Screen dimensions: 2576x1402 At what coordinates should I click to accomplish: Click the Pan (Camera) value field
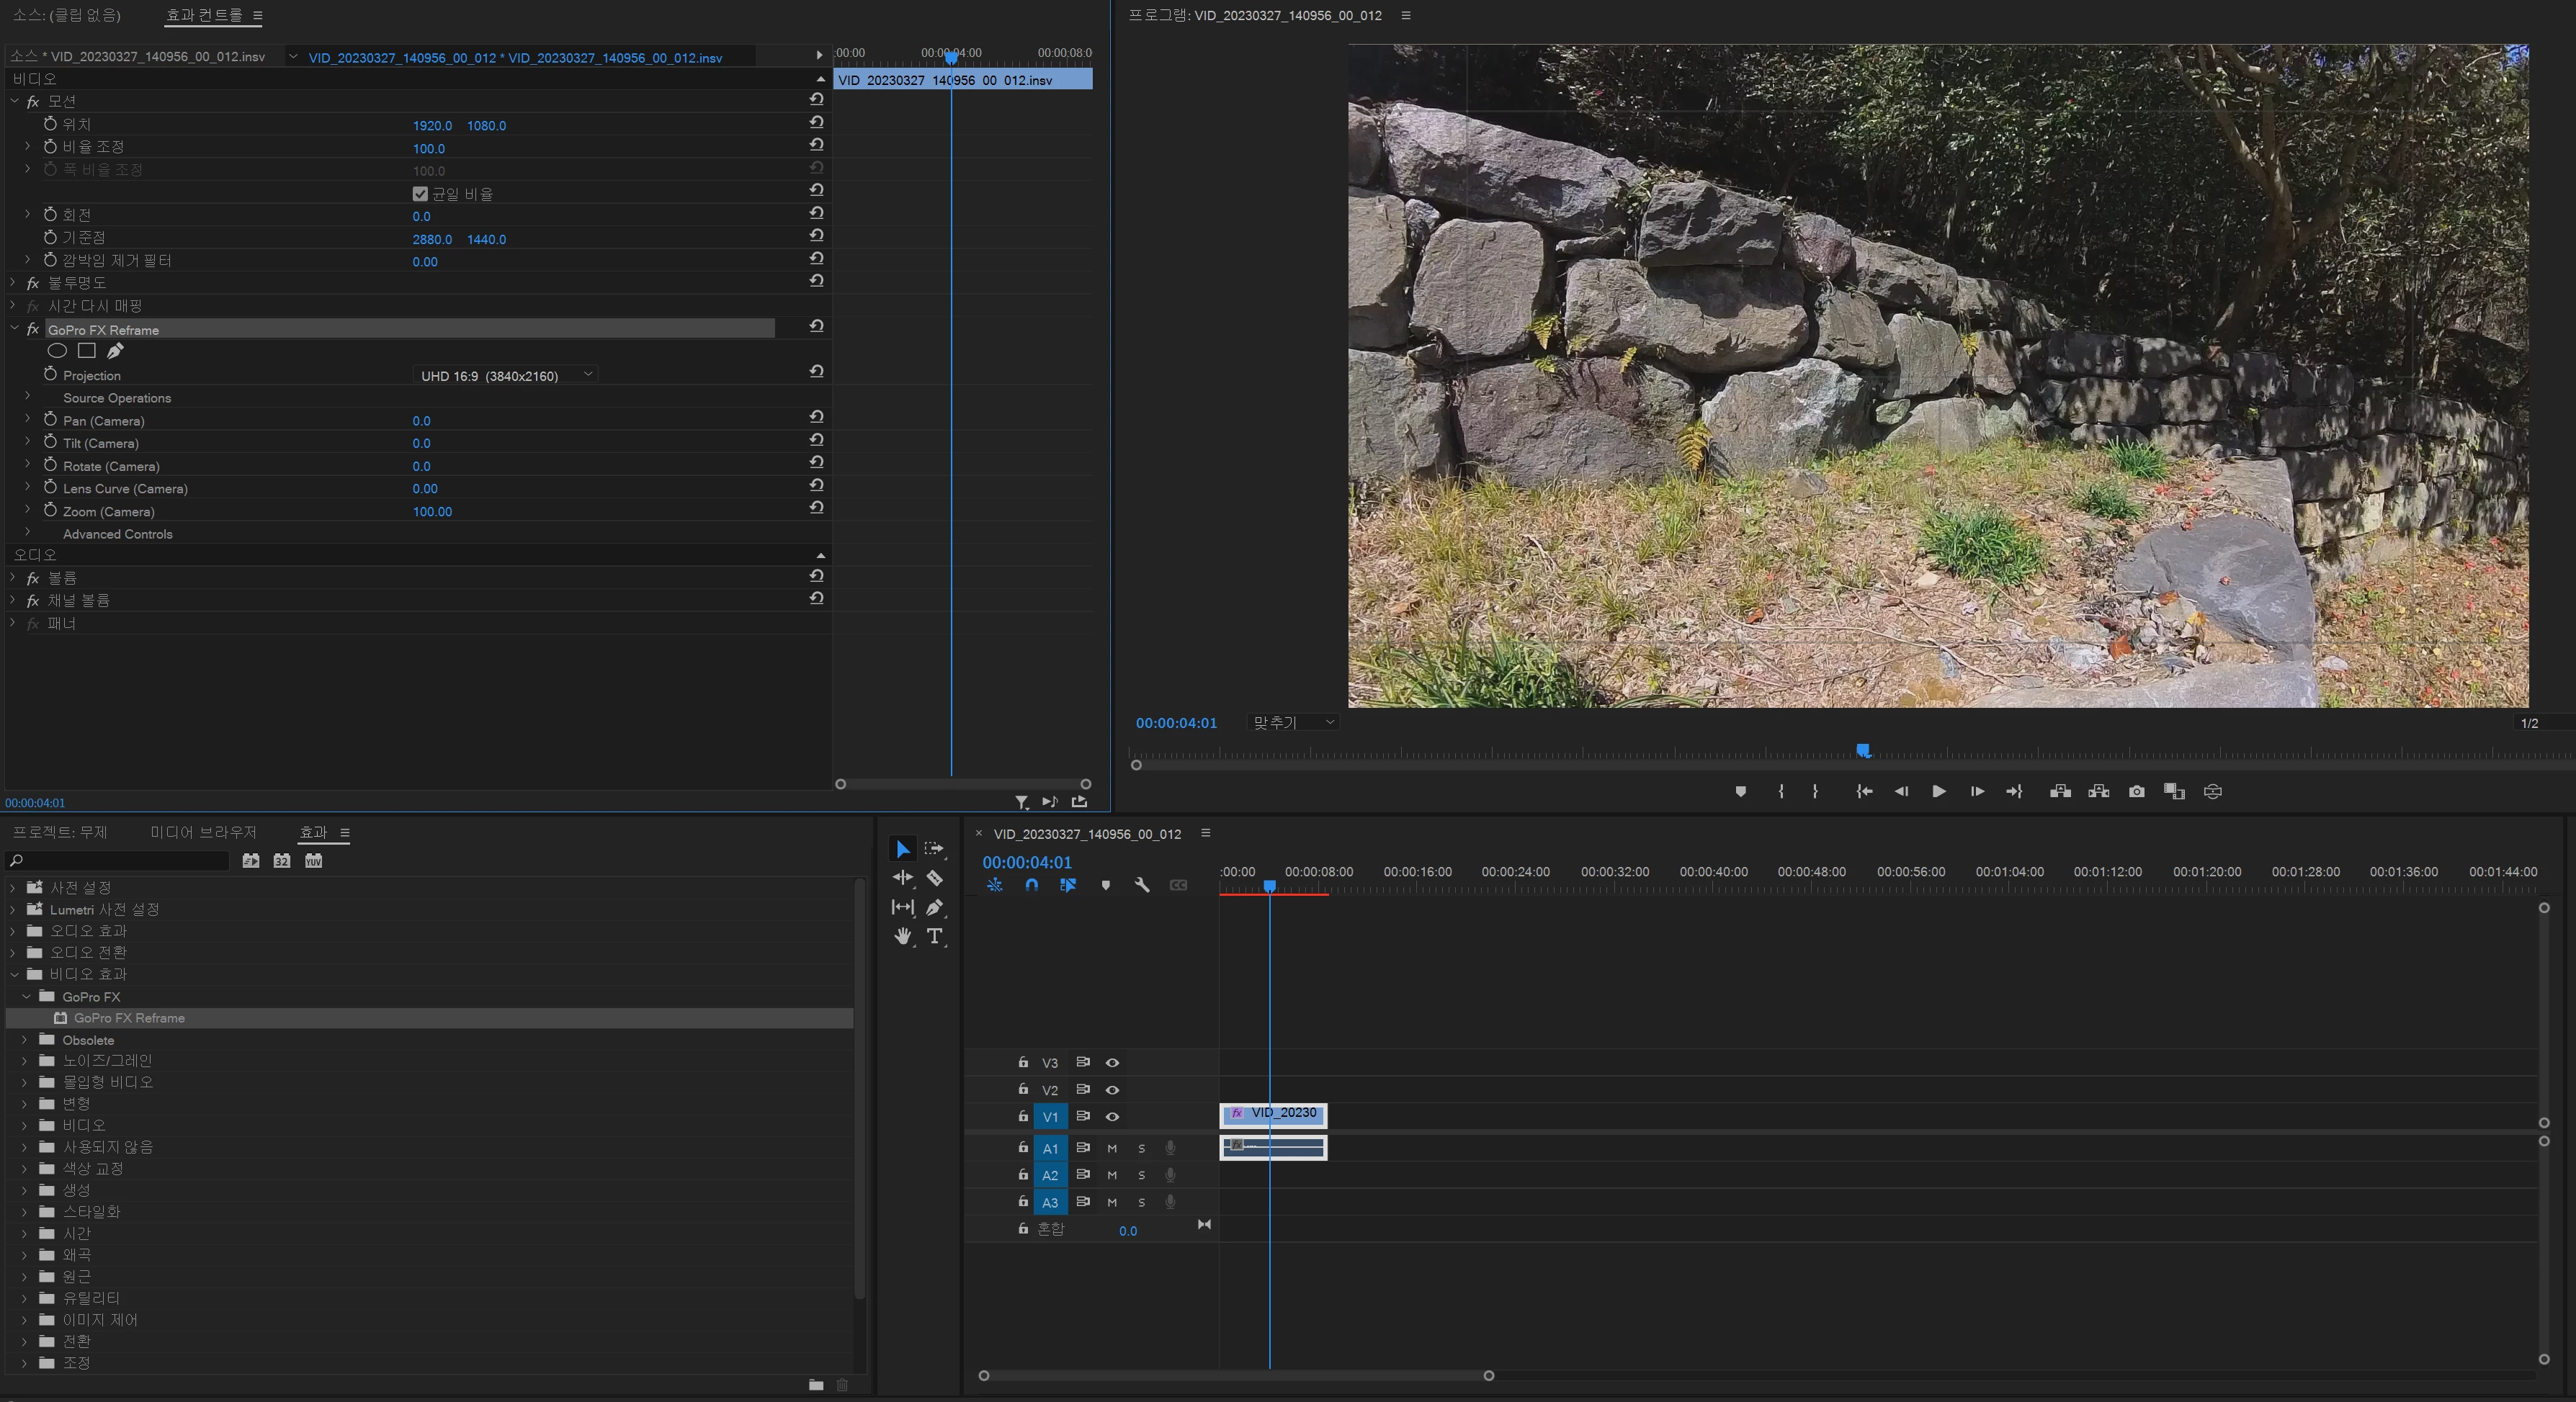421,421
